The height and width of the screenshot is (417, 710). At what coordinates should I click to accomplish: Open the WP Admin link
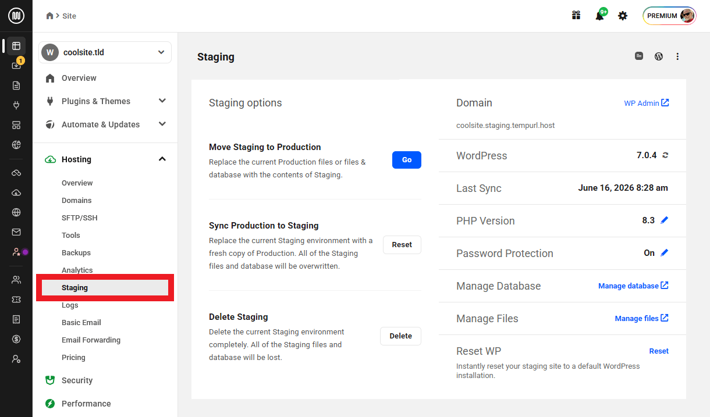(647, 103)
